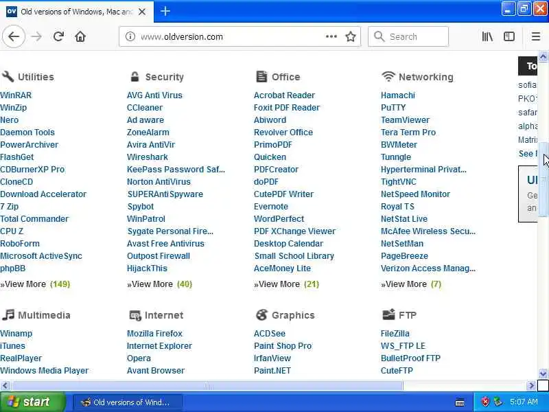The width and height of the screenshot is (549, 412).
Task: Open the Winamp link
Action: pyautogui.click(x=16, y=333)
